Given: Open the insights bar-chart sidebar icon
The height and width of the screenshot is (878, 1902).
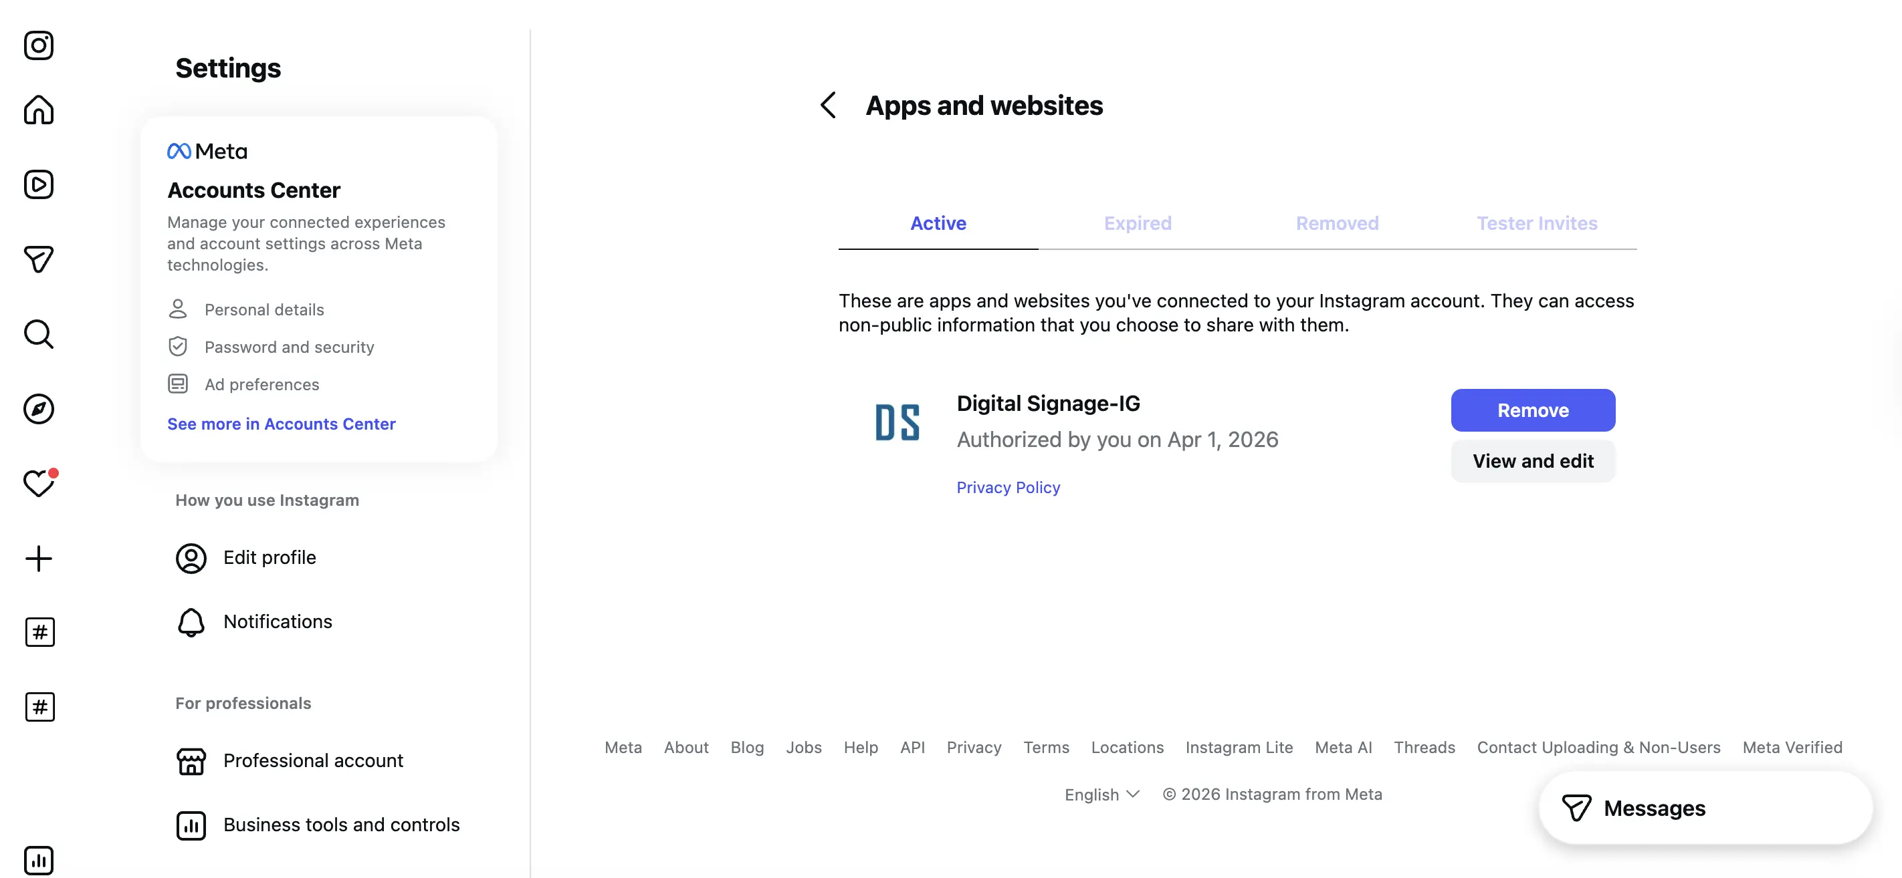Looking at the screenshot, I should coord(38,860).
